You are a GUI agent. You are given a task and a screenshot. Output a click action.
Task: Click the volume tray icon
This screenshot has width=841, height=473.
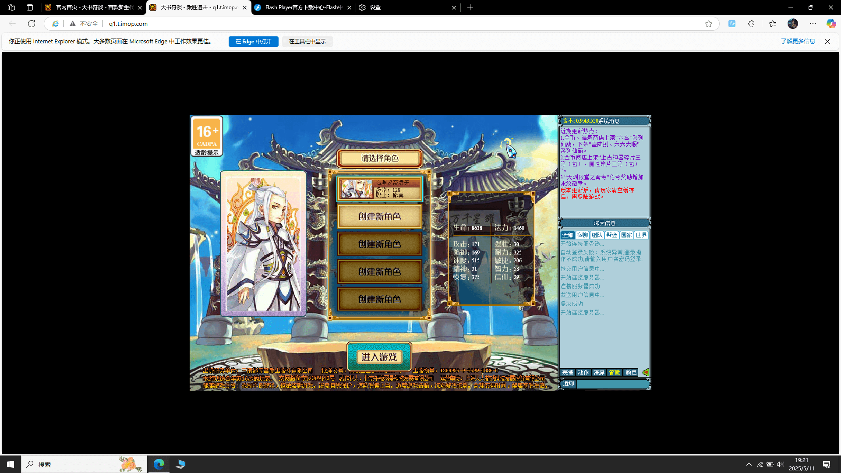[x=780, y=464]
